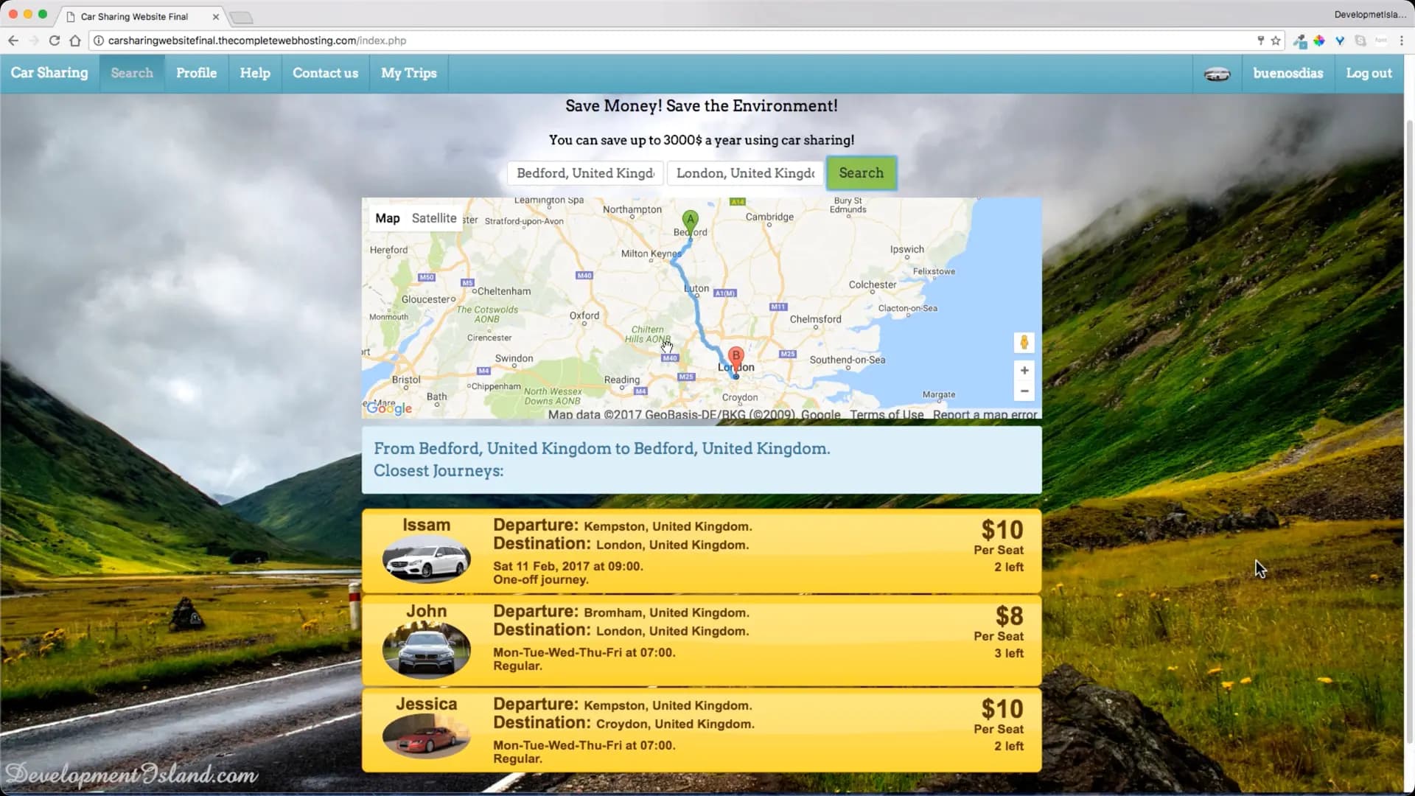
Task: Click the car icon beside buenosdias username
Action: (1217, 73)
